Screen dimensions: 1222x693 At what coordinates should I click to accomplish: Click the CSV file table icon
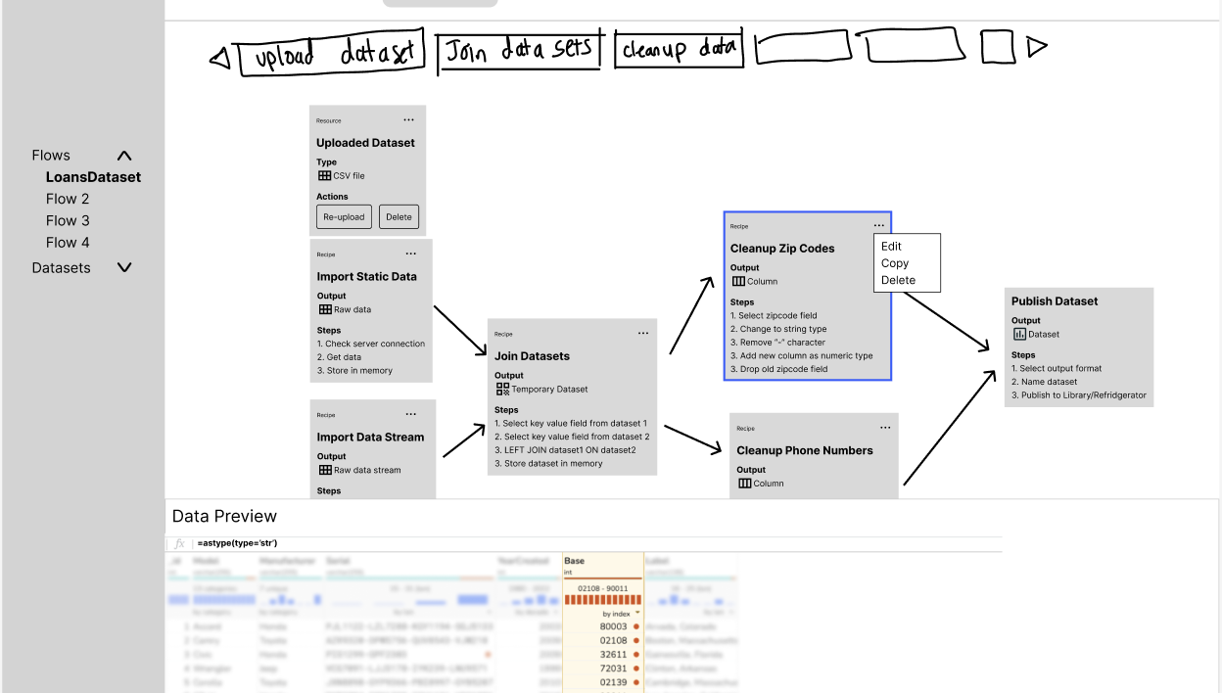click(x=324, y=175)
